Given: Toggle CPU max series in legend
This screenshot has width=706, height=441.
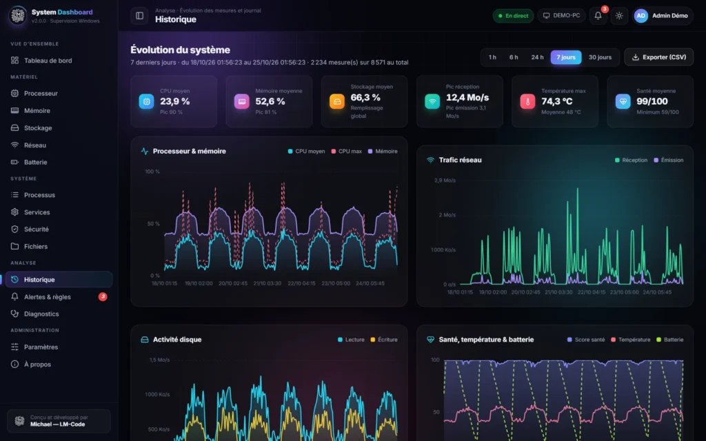Looking at the screenshot, I should (346, 151).
